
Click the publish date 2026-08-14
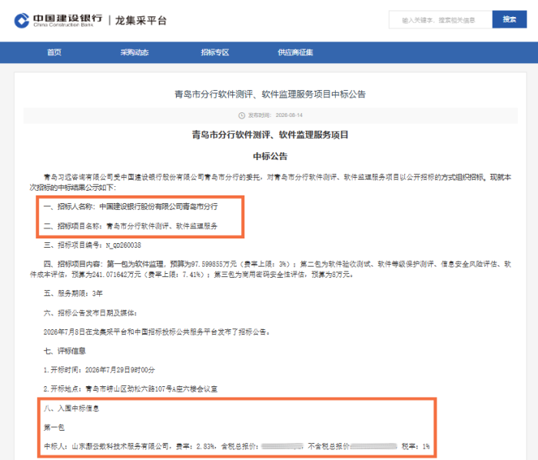(289, 115)
